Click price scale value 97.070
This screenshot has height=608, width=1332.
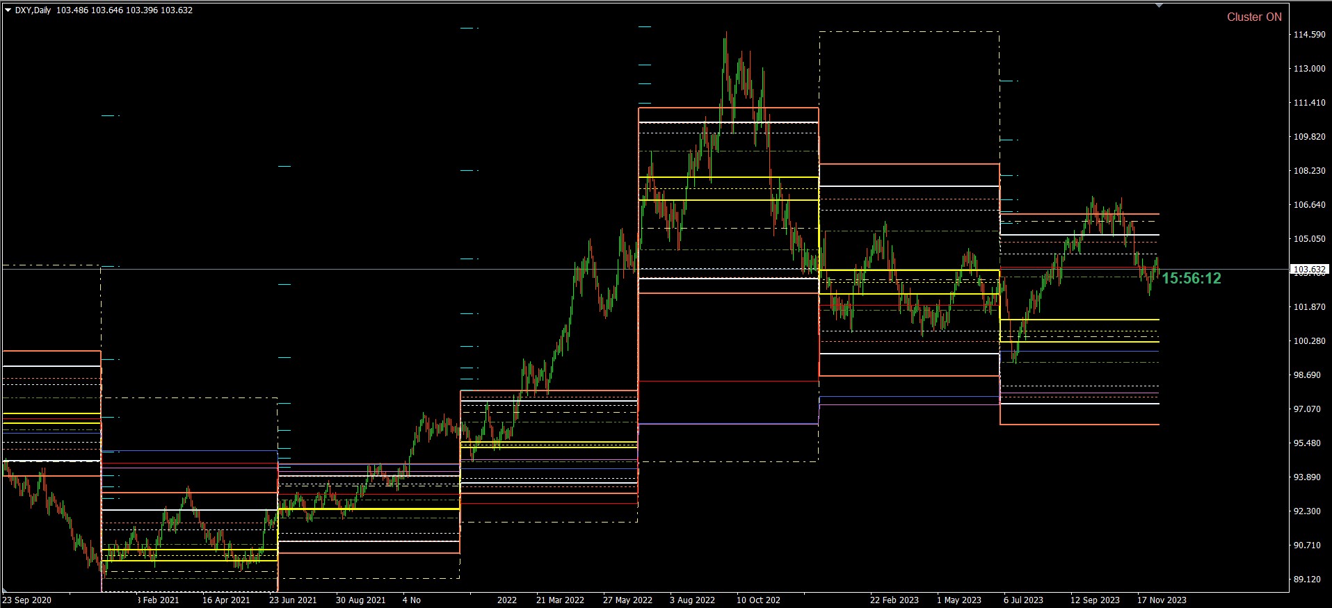1306,409
